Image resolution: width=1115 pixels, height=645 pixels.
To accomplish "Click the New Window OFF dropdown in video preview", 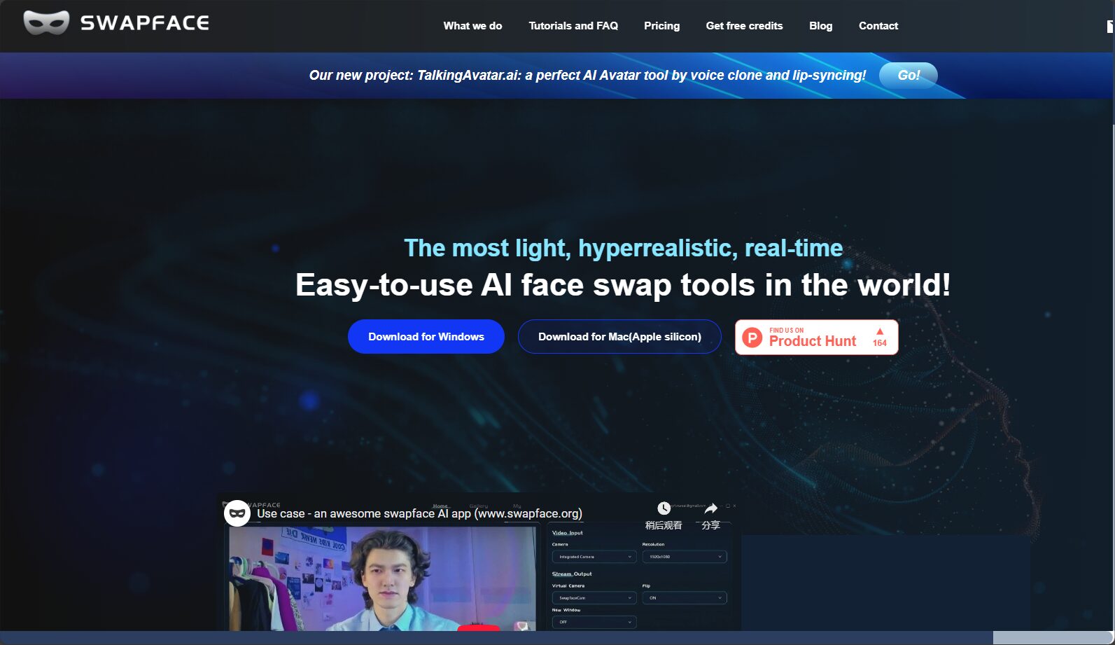I will click(594, 622).
